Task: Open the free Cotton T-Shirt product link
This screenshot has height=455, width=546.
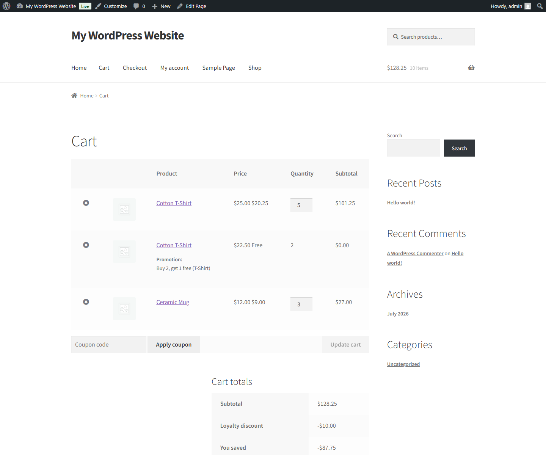Action: click(174, 245)
